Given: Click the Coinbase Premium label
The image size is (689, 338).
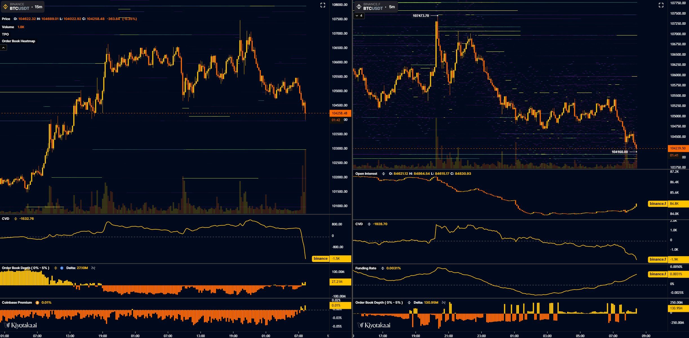Looking at the screenshot, I should (x=16, y=302).
